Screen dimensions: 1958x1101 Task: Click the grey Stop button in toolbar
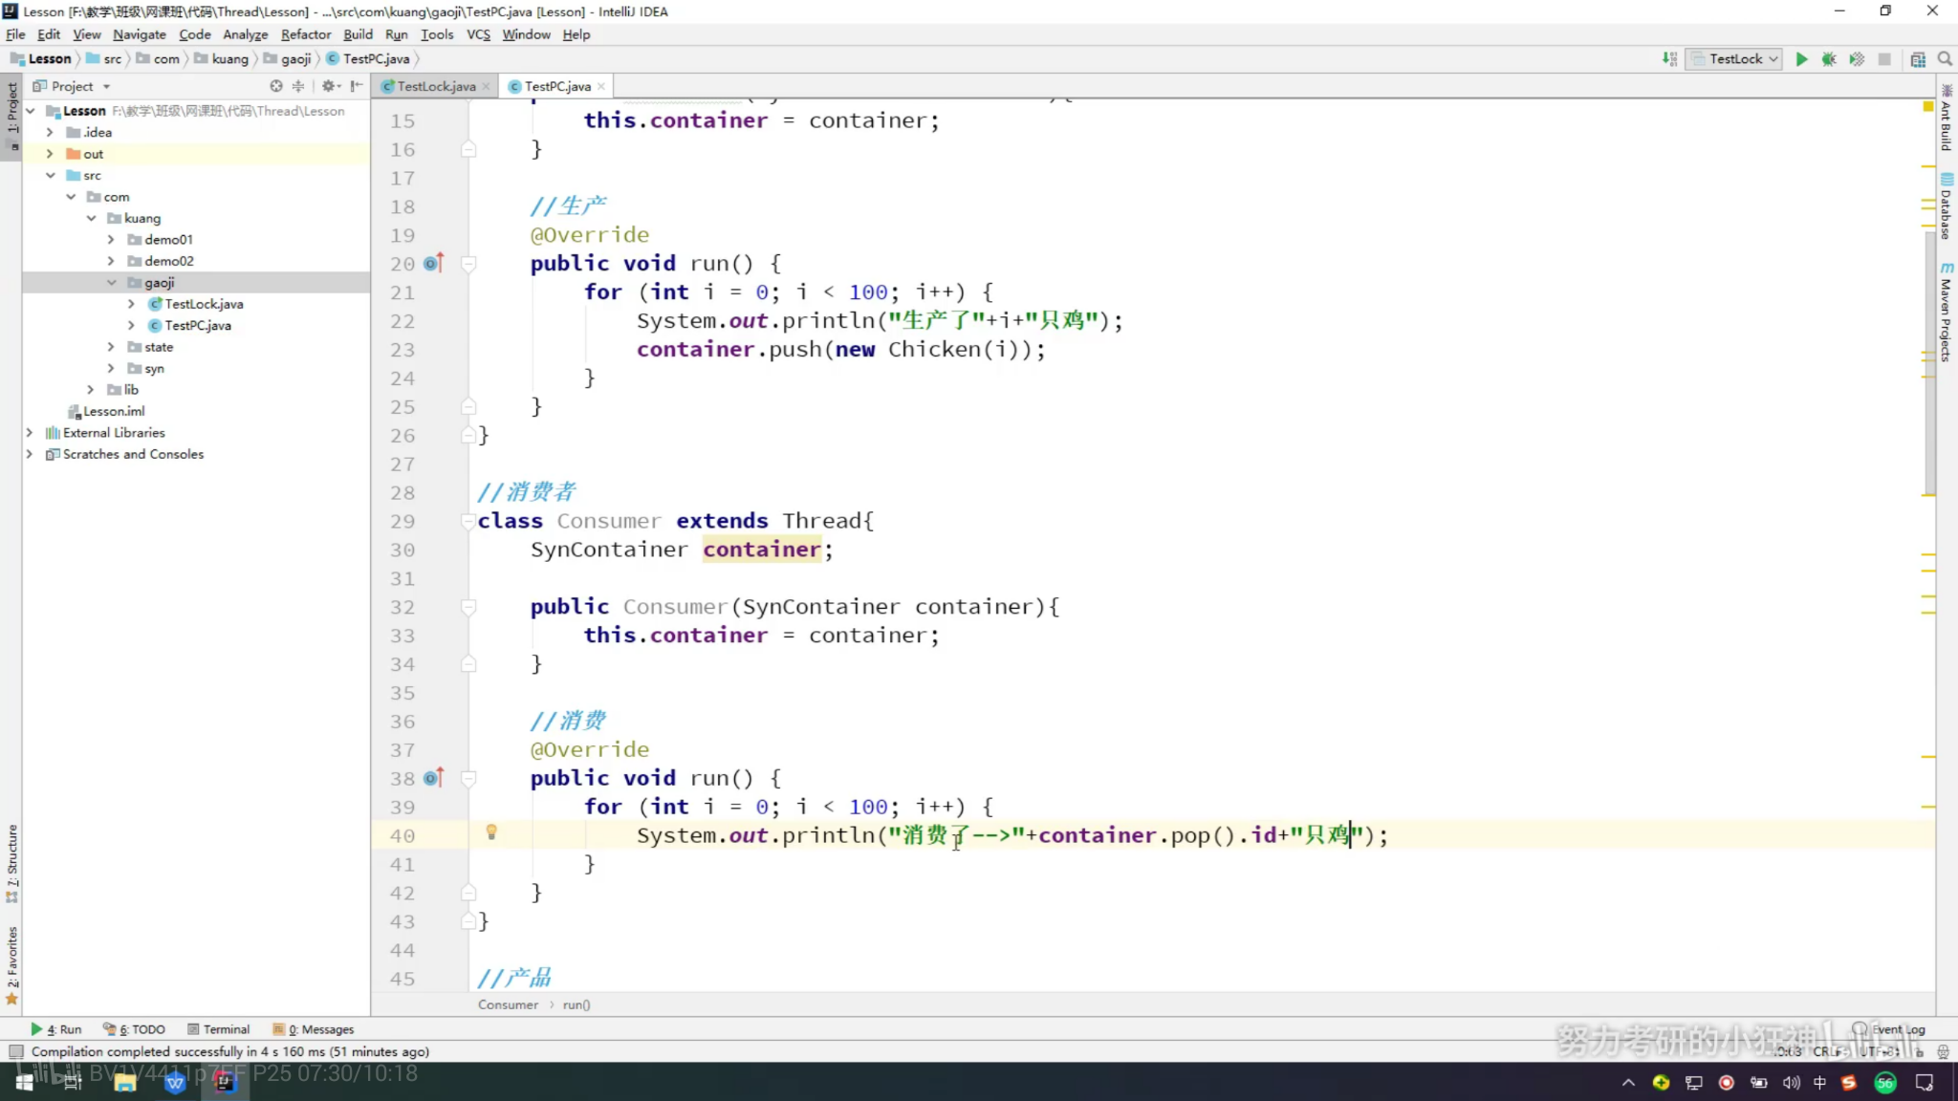pyautogui.click(x=1884, y=59)
